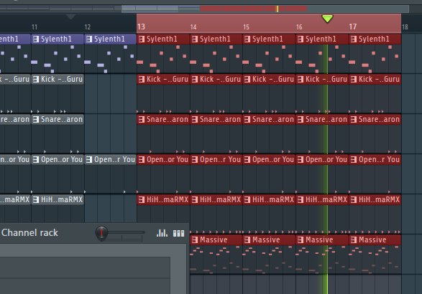This screenshot has height=294, width=422.
Task: Click Sylenth1 note preview at bar 11
Action: (58, 59)
